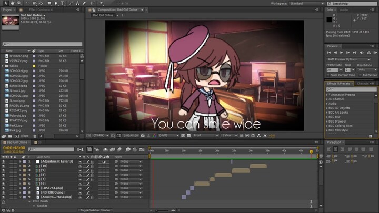Hide Adjustment Layer 3 eye toggle
379x213 pixels.
[x=3, y=161]
